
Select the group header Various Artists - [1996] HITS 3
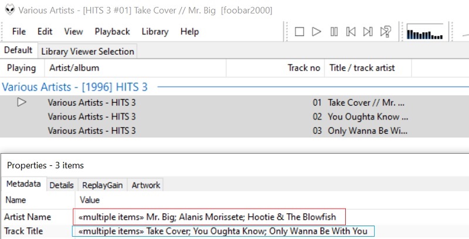tap(75, 87)
